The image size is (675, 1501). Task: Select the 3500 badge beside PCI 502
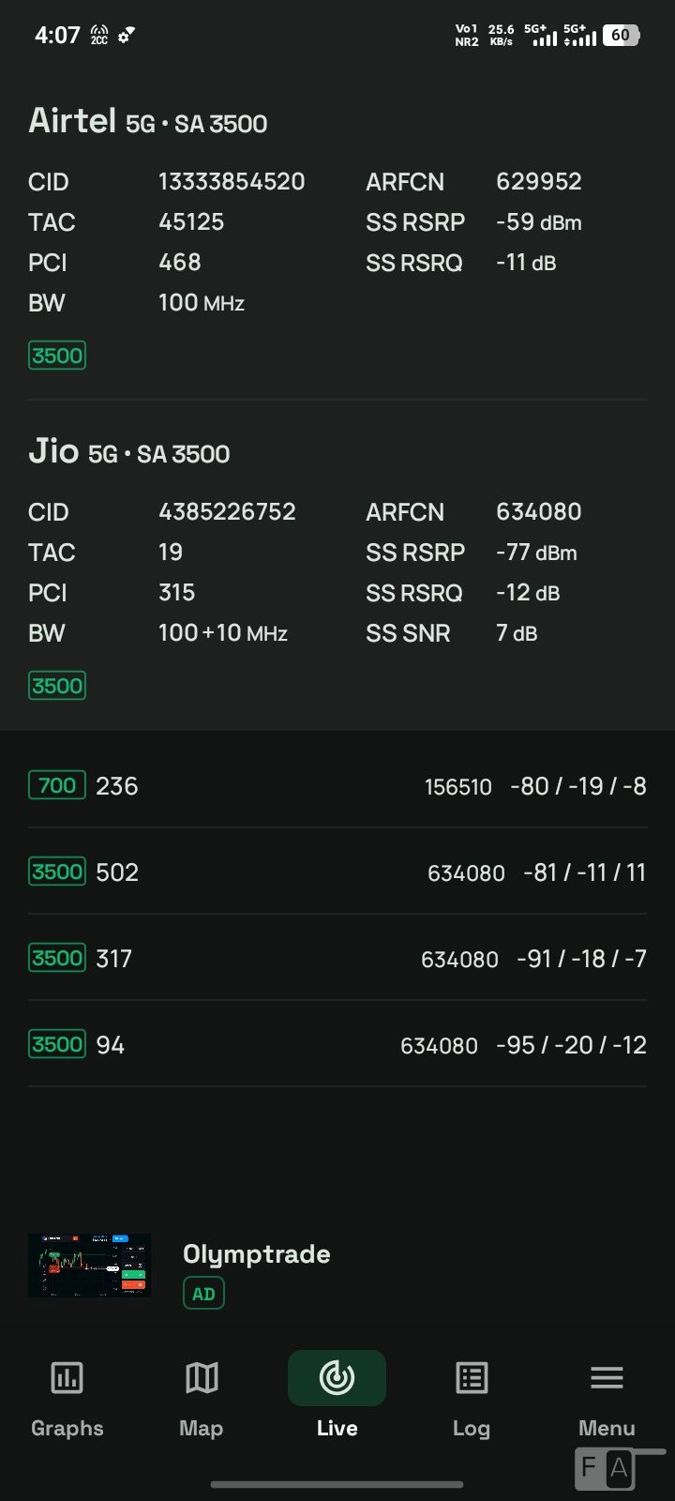point(57,872)
